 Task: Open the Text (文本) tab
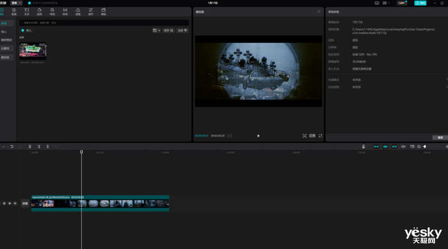click(27, 11)
